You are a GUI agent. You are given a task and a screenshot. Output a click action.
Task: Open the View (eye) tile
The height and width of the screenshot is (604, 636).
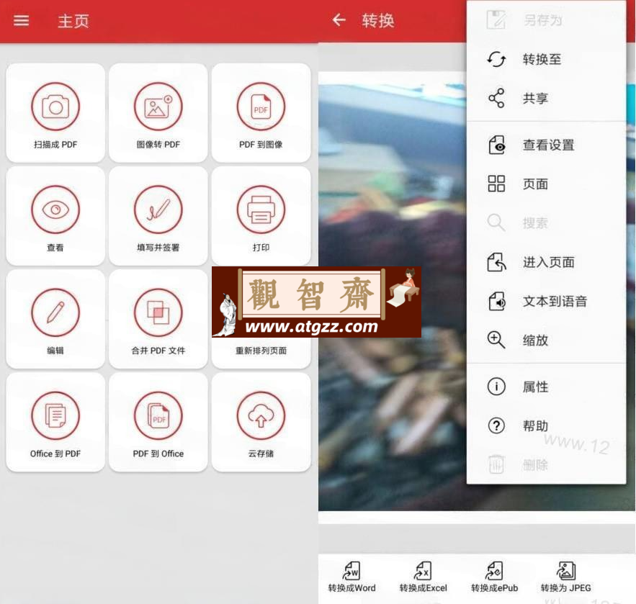click(55, 216)
